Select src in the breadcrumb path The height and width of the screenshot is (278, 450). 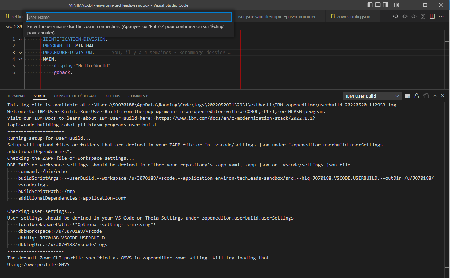[8, 26]
